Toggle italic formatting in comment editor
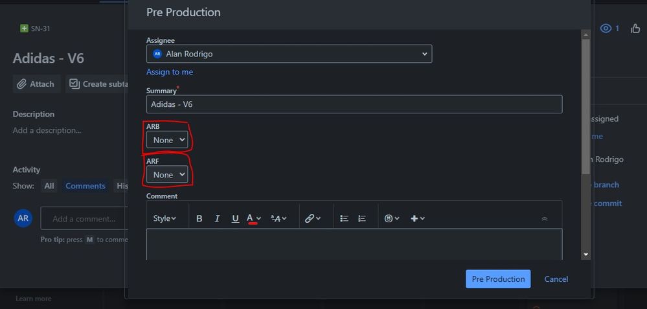Screen dimensions: 647x309 coord(217,219)
